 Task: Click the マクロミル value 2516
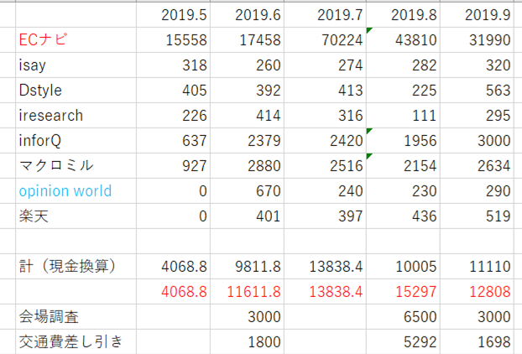[x=326, y=166]
